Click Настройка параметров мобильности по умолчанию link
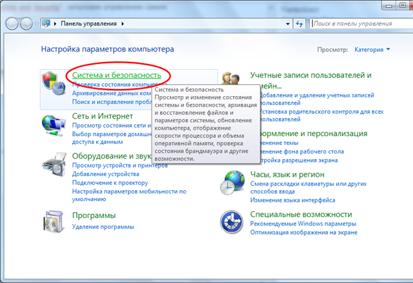413x283 pixels. [x=129, y=195]
